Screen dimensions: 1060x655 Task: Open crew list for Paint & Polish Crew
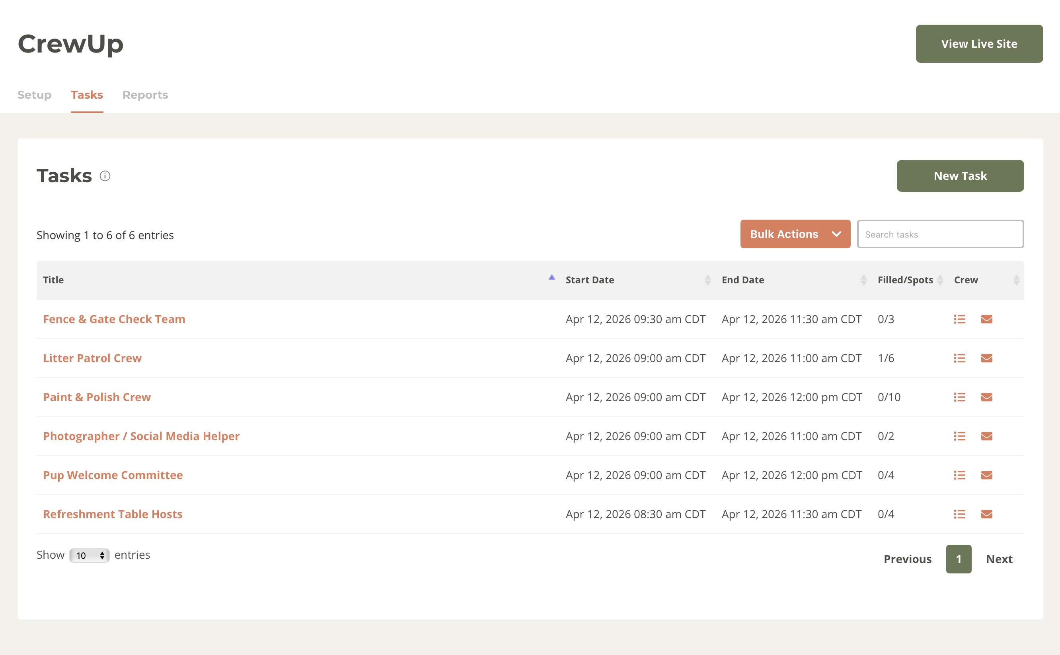(x=959, y=397)
